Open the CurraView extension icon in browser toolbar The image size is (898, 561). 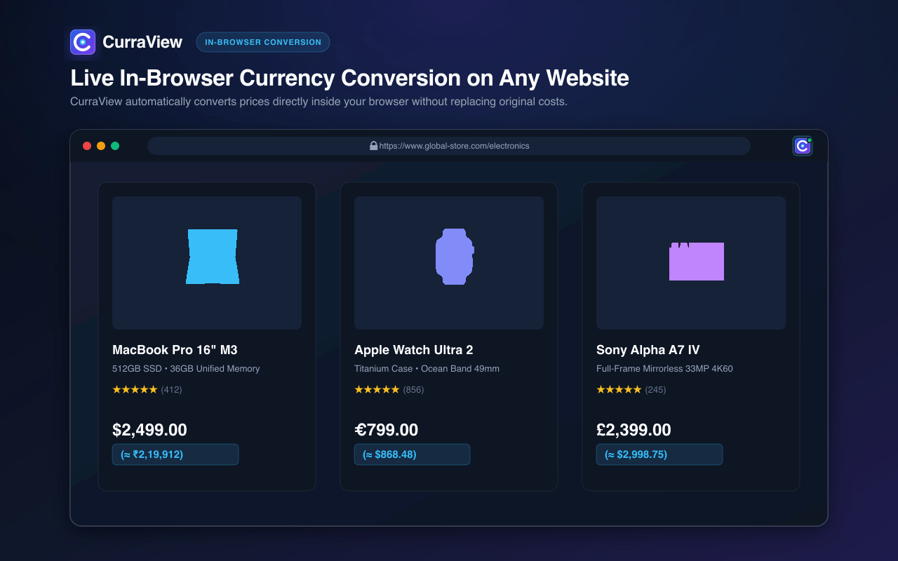point(803,146)
